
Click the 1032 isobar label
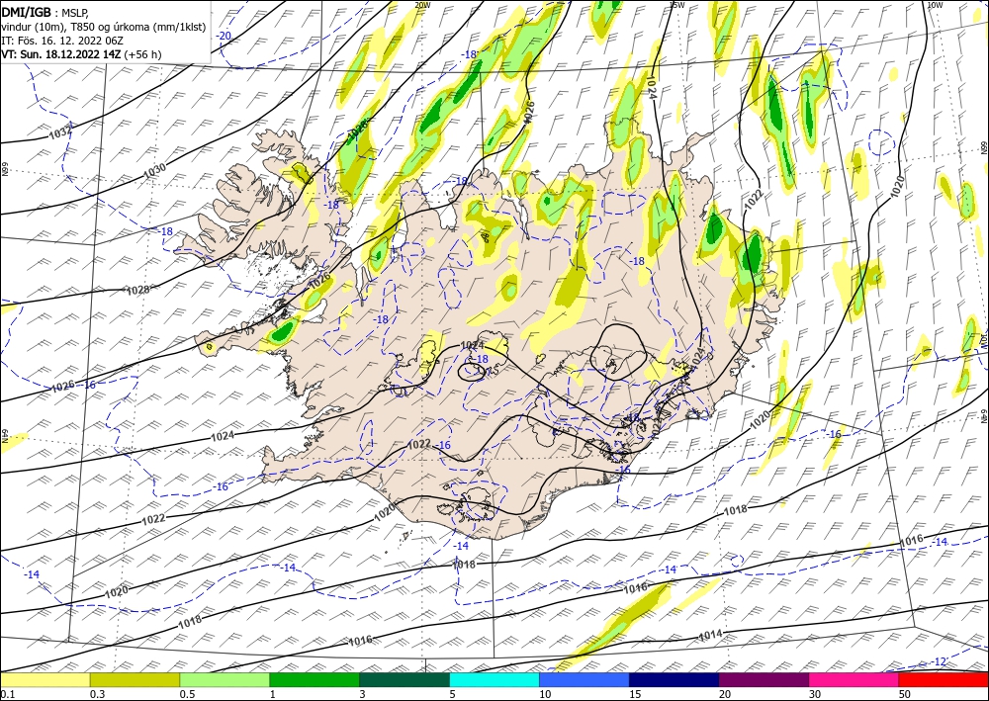pyautogui.click(x=60, y=132)
